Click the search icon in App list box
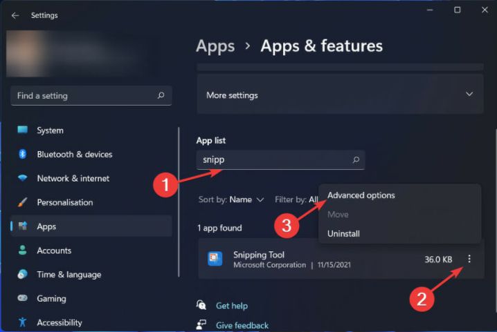Viewport: 497px width, 332px height. 356,159
